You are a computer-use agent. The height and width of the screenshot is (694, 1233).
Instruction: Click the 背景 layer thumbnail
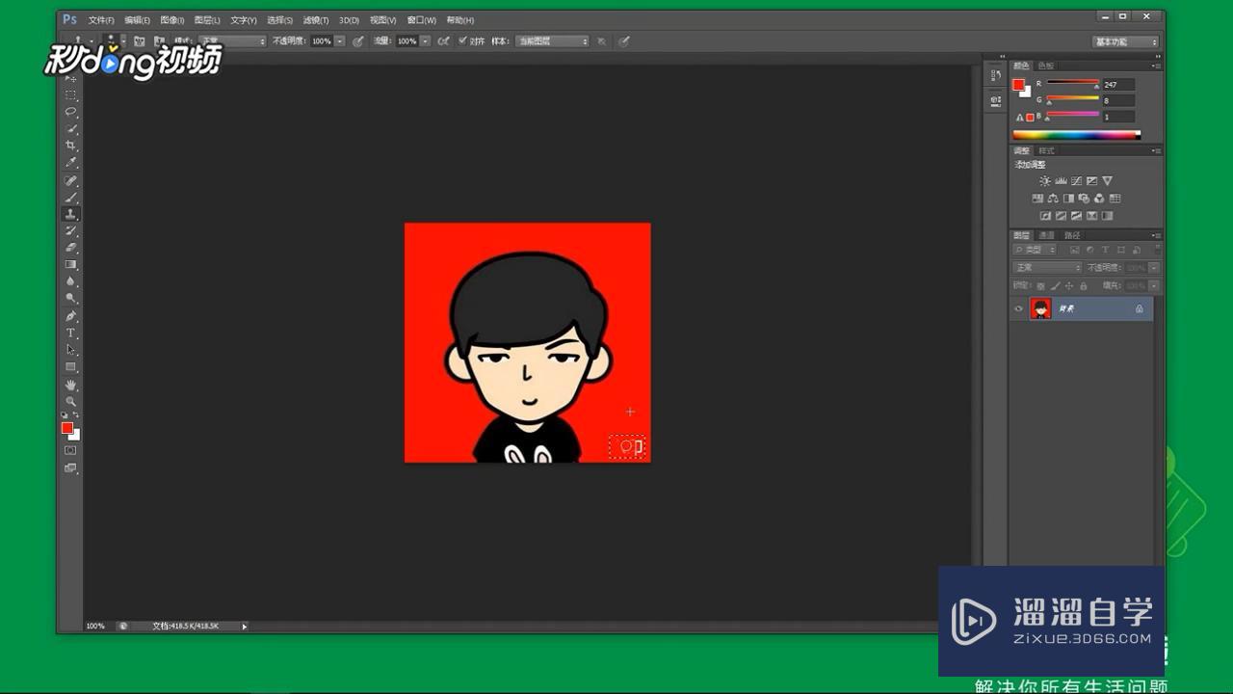tap(1040, 308)
